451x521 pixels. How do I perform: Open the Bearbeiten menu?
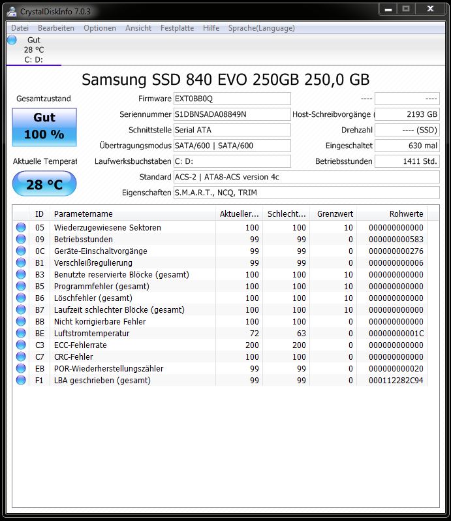tap(55, 28)
